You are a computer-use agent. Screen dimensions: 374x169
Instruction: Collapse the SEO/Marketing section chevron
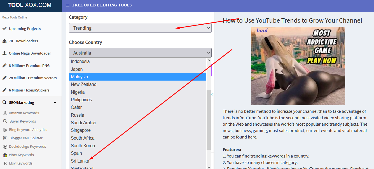coord(55,103)
